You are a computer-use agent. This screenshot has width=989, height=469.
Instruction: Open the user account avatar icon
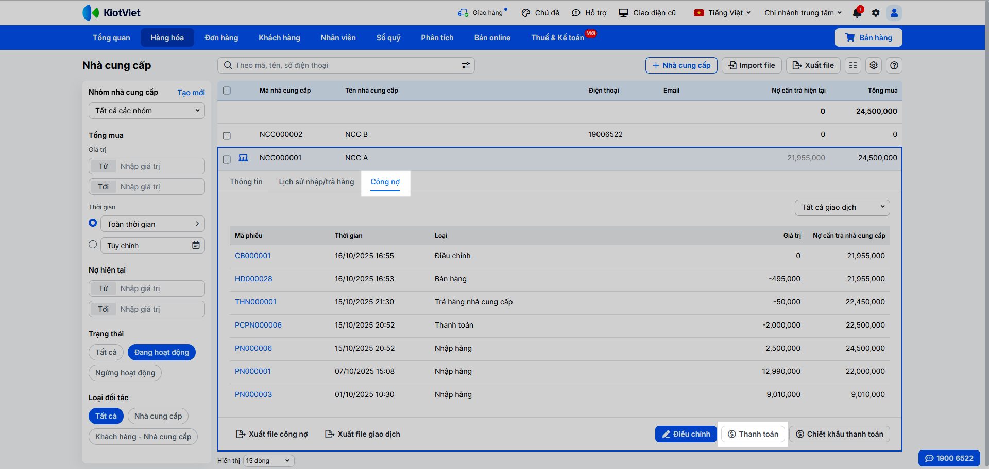click(894, 13)
